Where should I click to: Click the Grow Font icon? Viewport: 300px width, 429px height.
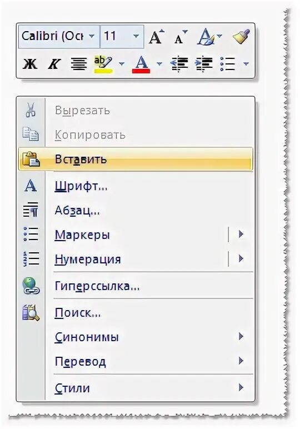point(157,36)
